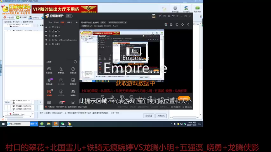This screenshot has width=271, height=152.
Task: Open the mode pill dropdown beside 直播伴侣 logo
Action: [x=69, y=16]
